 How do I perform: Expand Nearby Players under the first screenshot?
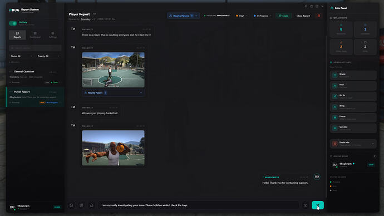coord(113,93)
